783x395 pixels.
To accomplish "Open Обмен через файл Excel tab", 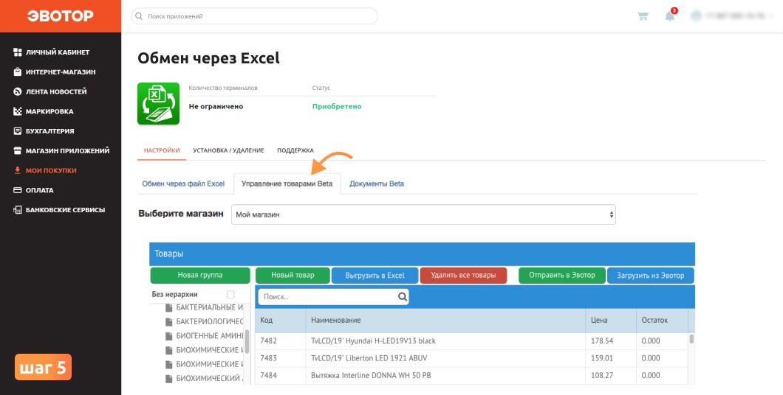I will click(x=183, y=183).
